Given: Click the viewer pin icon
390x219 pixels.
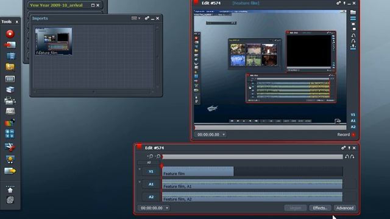Looking at the screenshot, I should (x=344, y=3).
